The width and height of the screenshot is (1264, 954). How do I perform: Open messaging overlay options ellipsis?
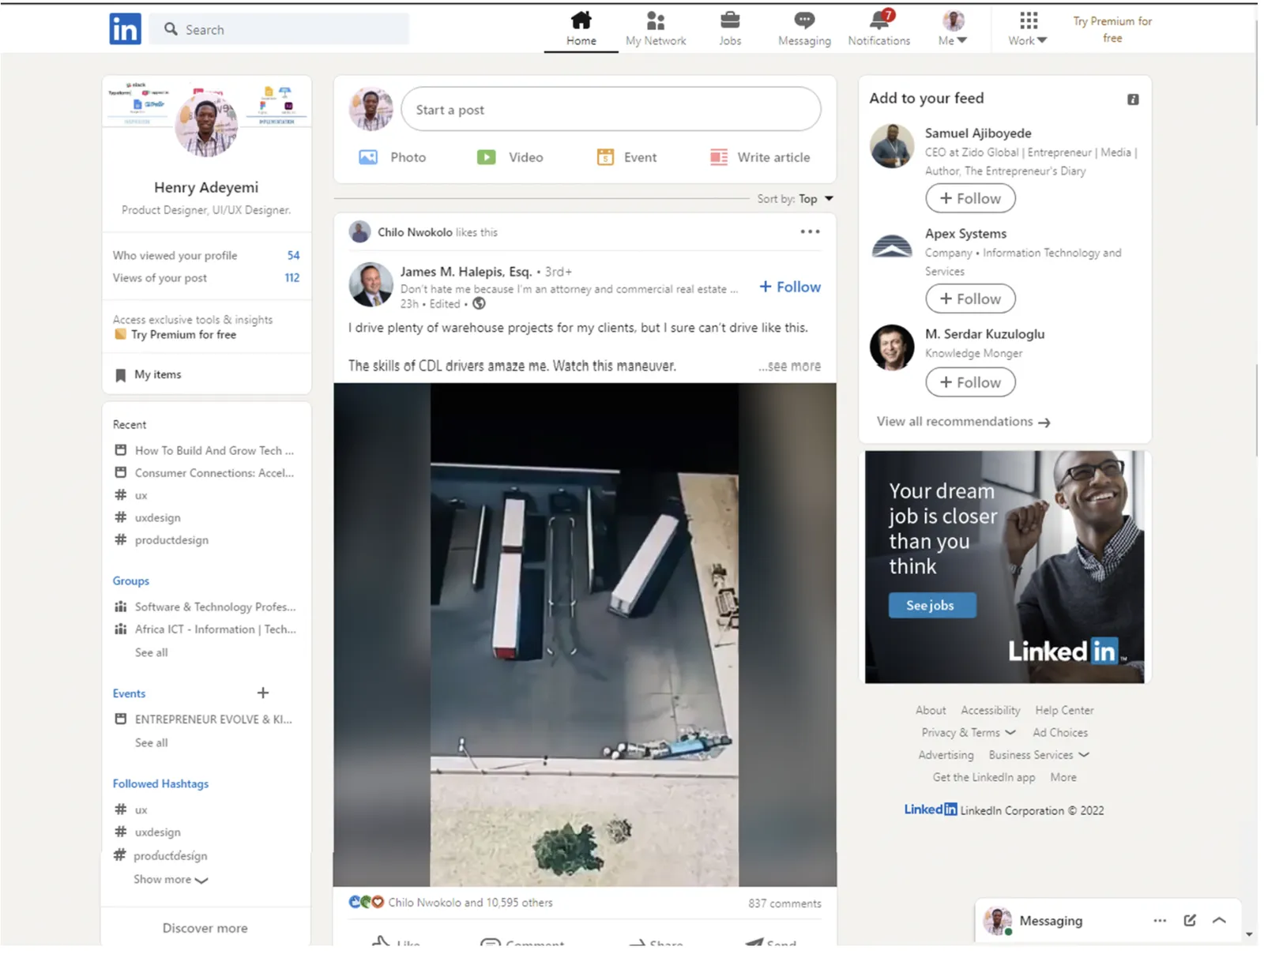(x=1160, y=920)
